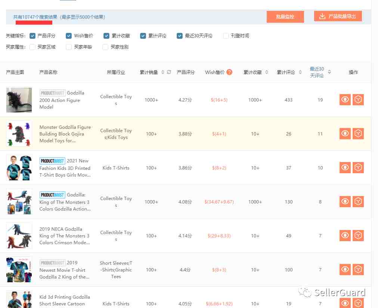Click the 共有10747个搜索结果 text
The width and height of the screenshot is (378, 308).
coord(35,17)
